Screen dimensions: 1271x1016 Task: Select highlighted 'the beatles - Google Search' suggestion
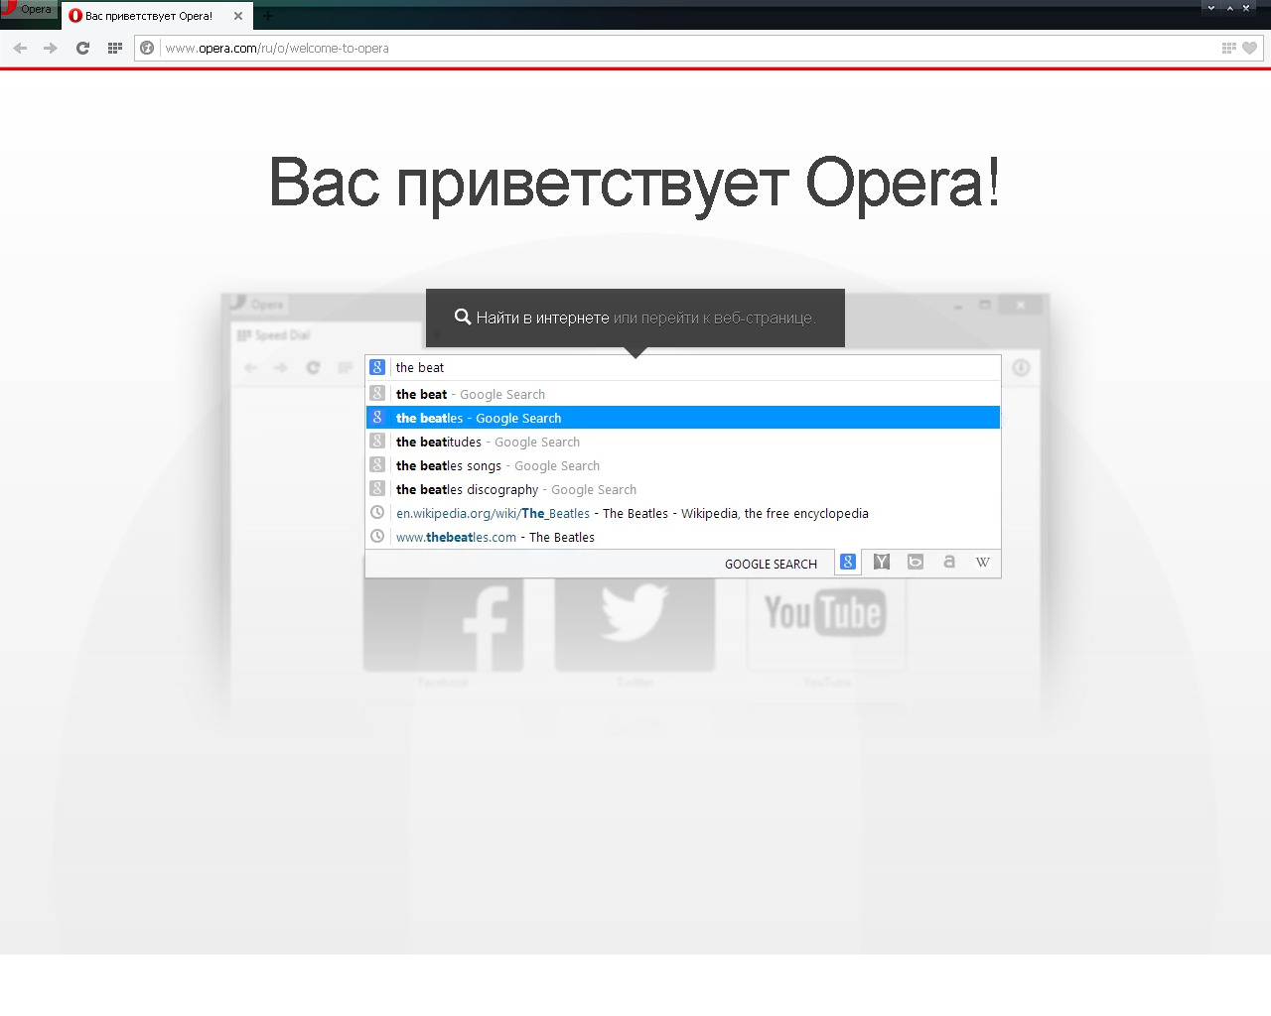coord(683,418)
